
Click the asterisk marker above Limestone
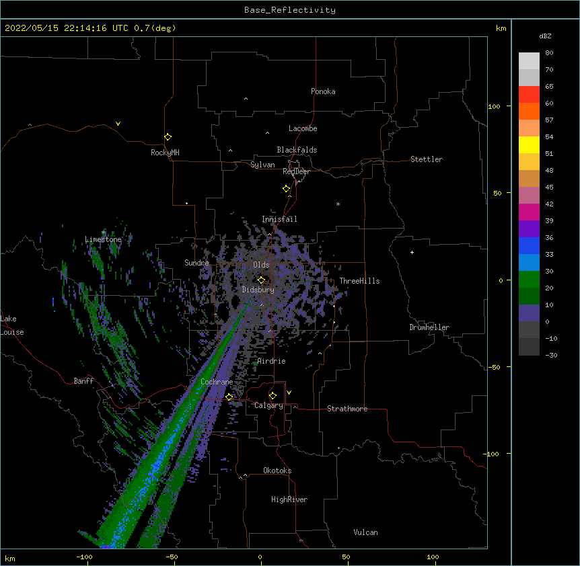tap(104, 233)
